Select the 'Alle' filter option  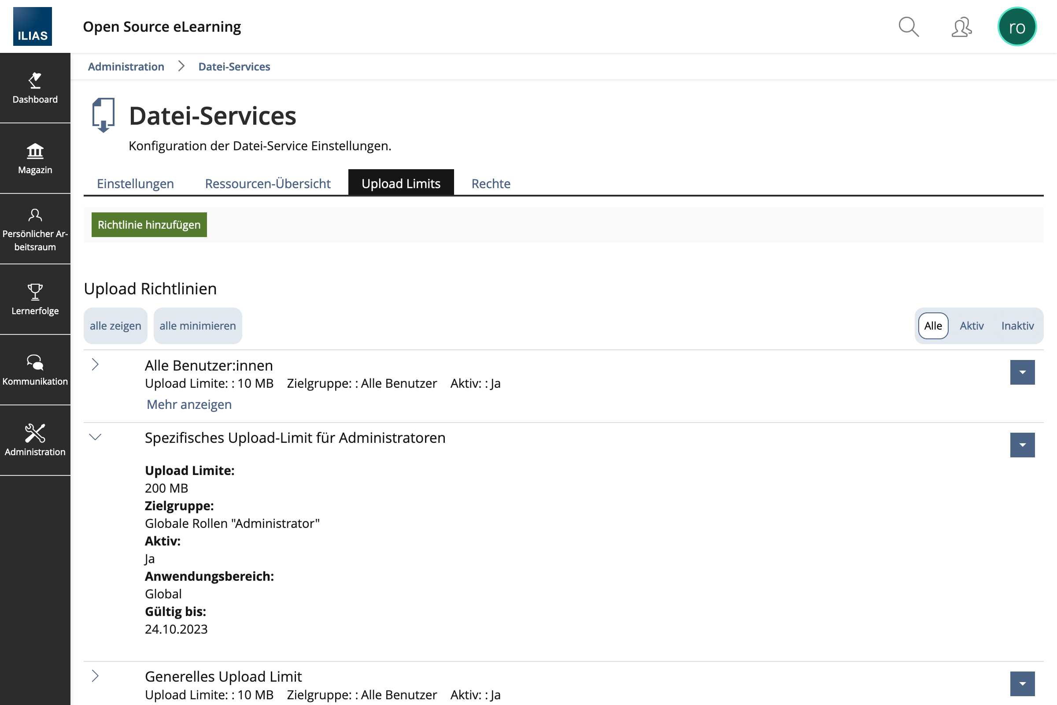point(933,326)
